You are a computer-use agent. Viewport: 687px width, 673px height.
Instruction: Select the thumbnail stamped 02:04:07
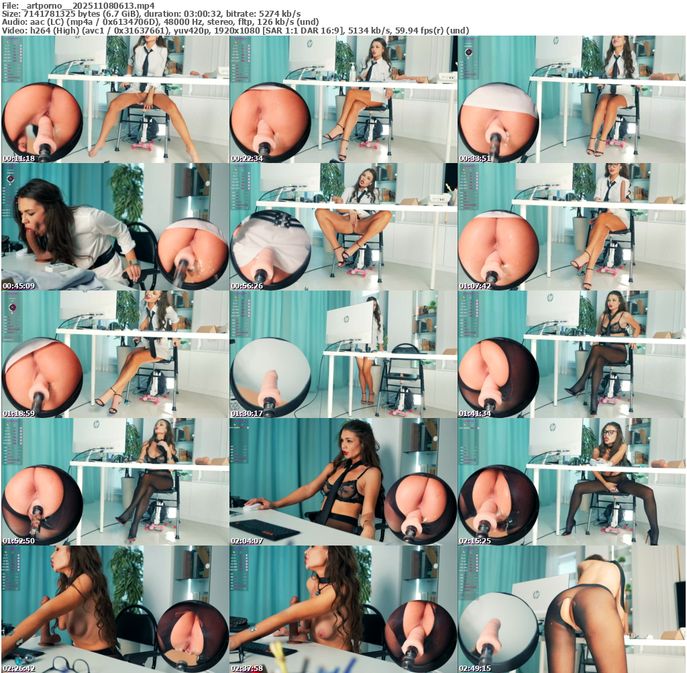tap(343, 482)
